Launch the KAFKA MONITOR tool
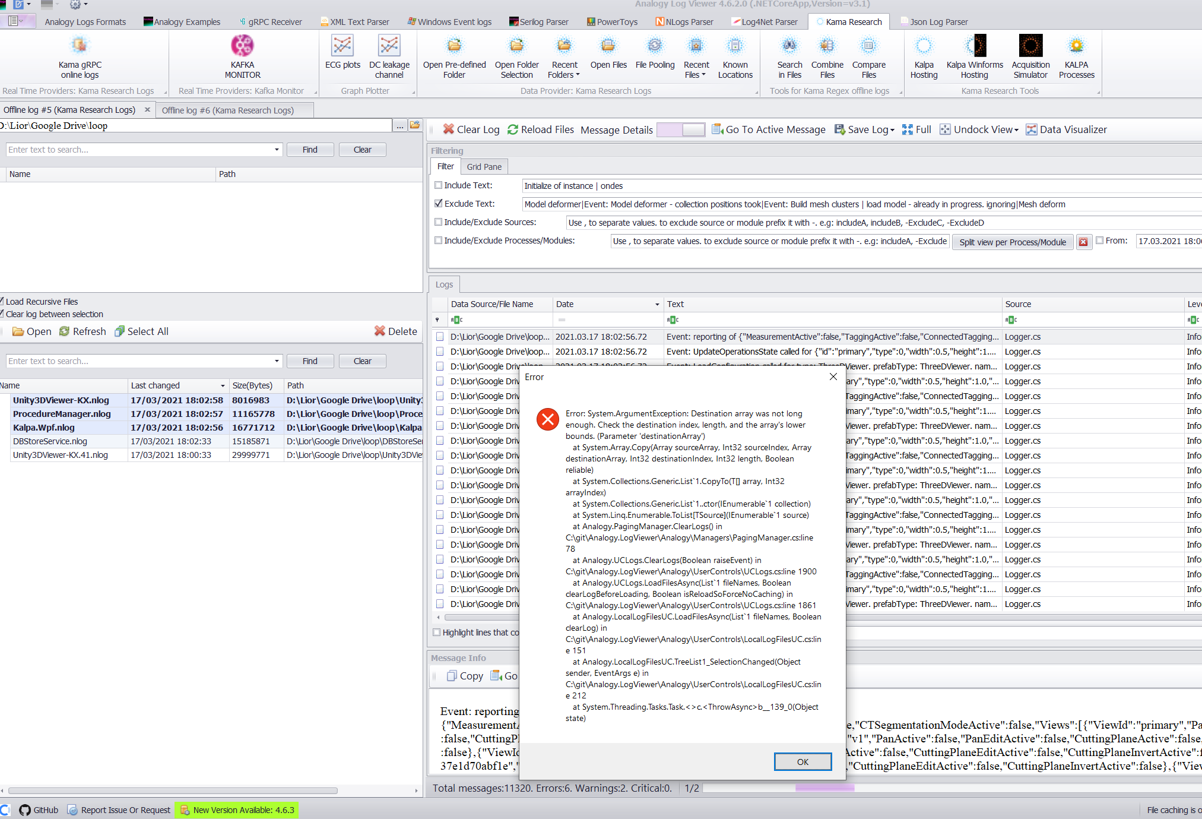The image size is (1202, 819). (x=242, y=58)
